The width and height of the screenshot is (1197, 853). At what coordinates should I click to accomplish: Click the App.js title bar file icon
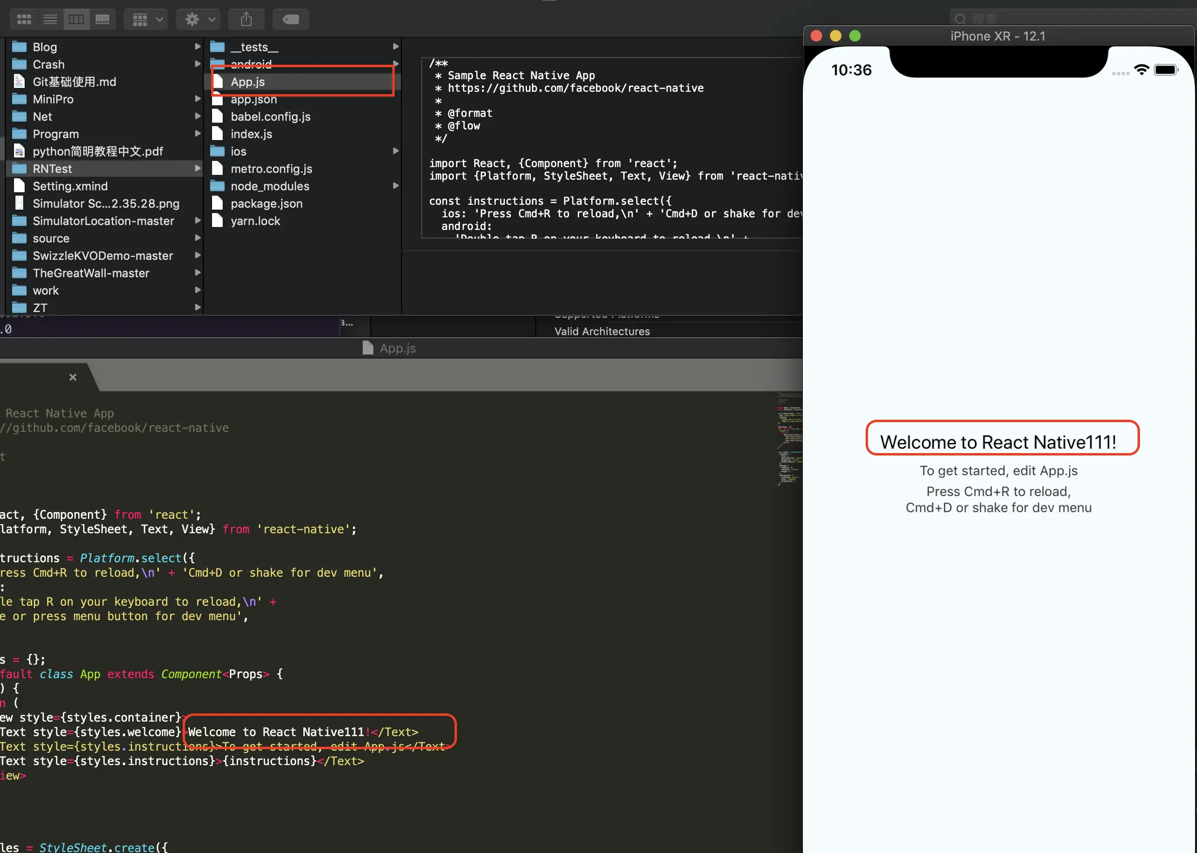tap(368, 348)
